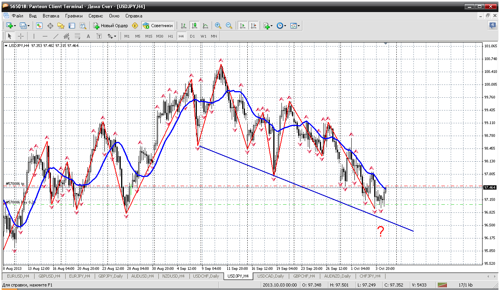The width and height of the screenshot is (500, 290).
Task: Open the Сервис menu
Action: tap(96, 16)
